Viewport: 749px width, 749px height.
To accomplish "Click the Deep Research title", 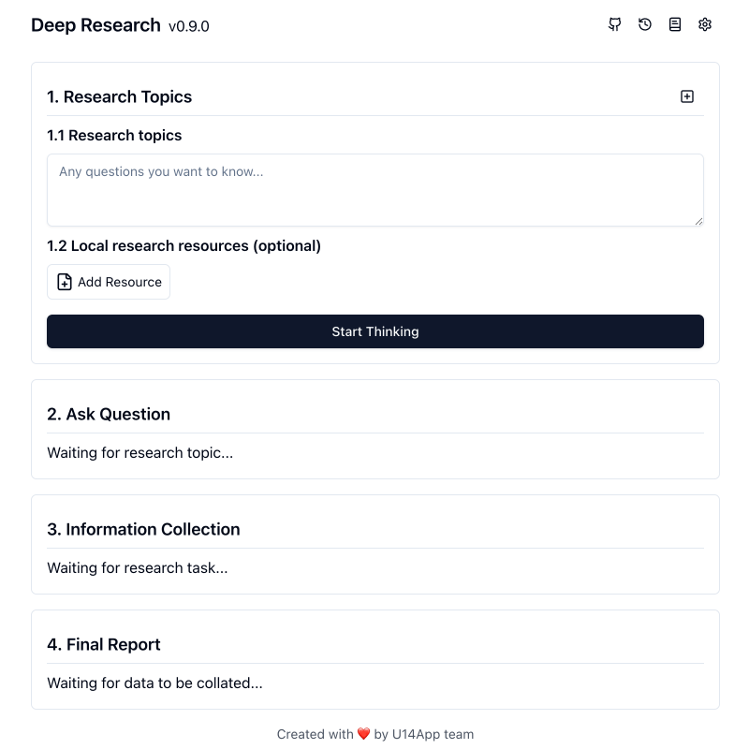I will point(95,25).
